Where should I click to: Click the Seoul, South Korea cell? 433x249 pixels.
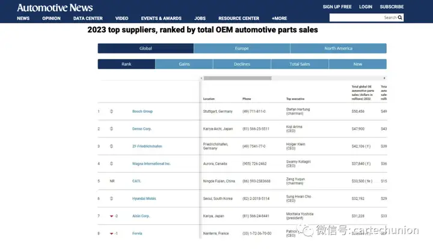point(218,199)
